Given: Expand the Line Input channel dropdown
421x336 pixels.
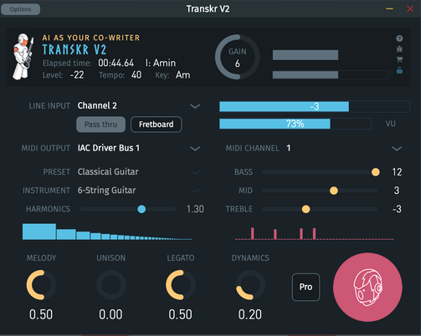Looking at the screenshot, I should click(195, 106).
